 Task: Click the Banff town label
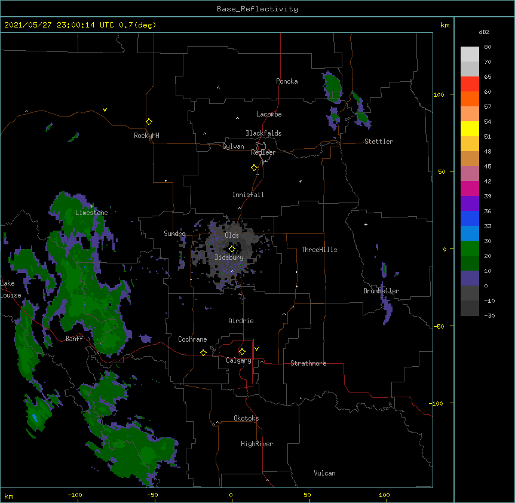pyautogui.click(x=74, y=339)
